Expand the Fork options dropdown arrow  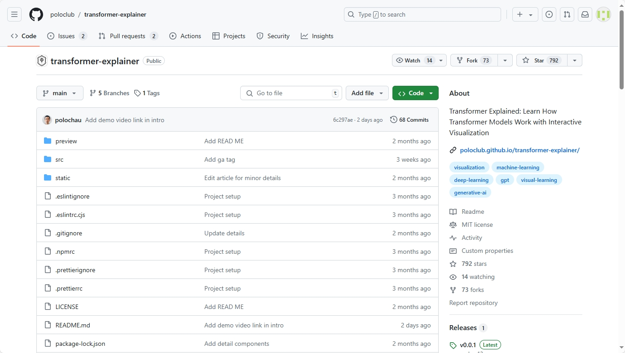(x=505, y=61)
